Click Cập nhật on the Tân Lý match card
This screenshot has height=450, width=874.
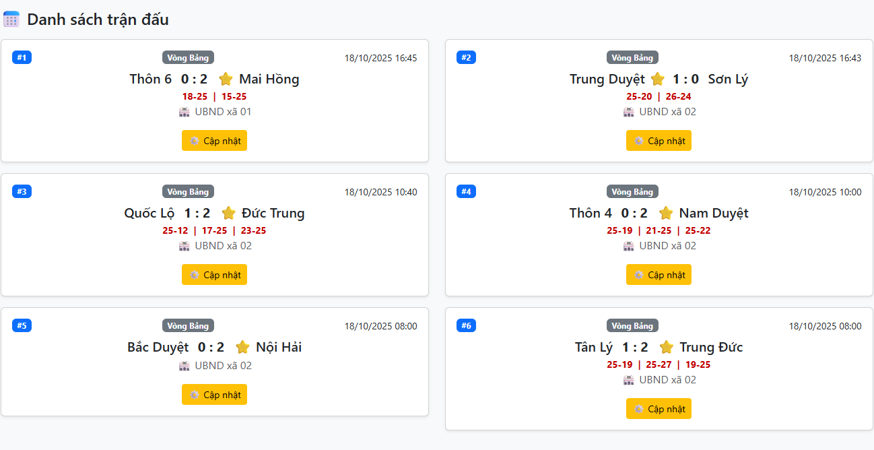[x=659, y=408]
